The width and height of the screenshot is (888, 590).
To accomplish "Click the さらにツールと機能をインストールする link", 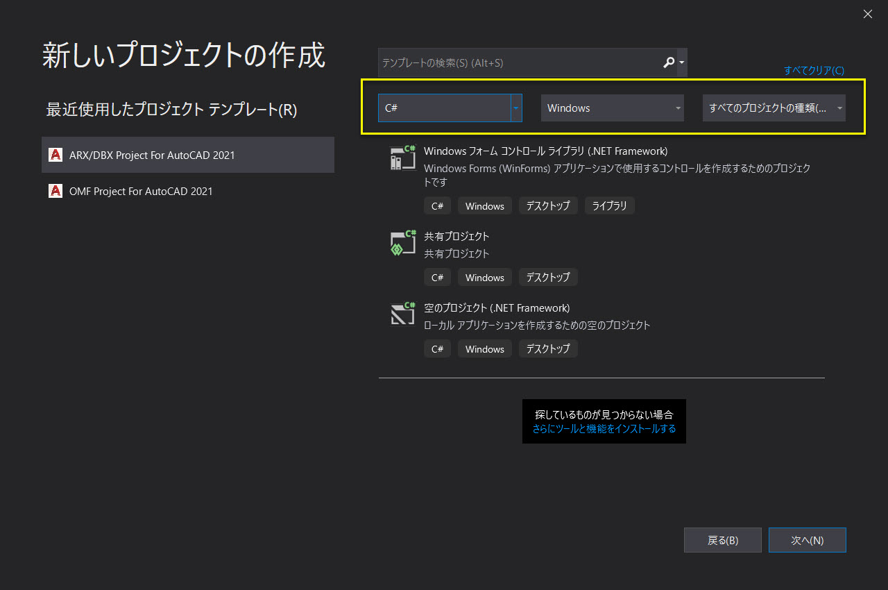I will [604, 429].
